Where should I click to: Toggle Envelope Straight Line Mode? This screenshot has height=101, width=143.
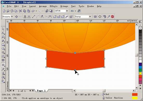(x=55, y=17)
